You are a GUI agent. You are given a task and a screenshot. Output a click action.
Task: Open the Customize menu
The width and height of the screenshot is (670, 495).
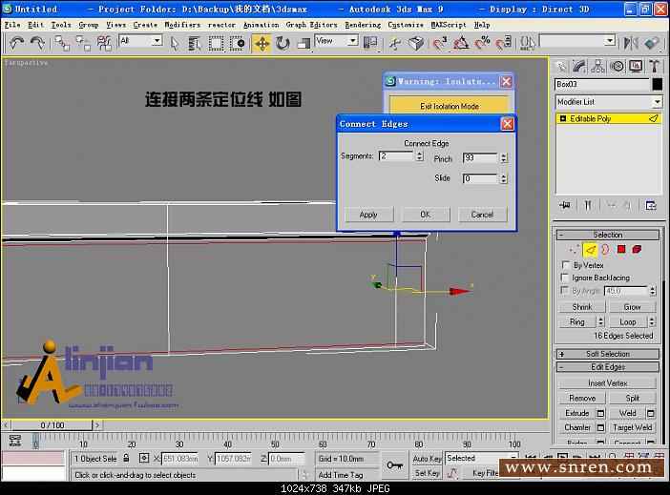tap(406, 25)
